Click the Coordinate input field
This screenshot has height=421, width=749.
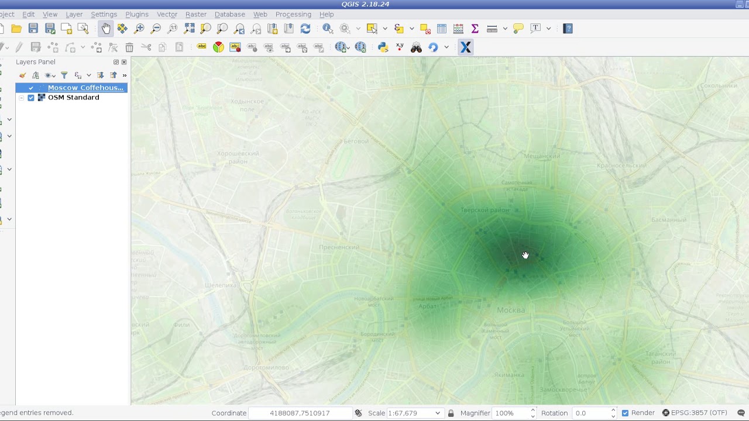(300, 413)
